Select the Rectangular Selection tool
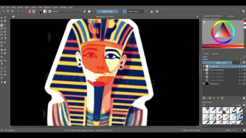 (x=2, y=68)
